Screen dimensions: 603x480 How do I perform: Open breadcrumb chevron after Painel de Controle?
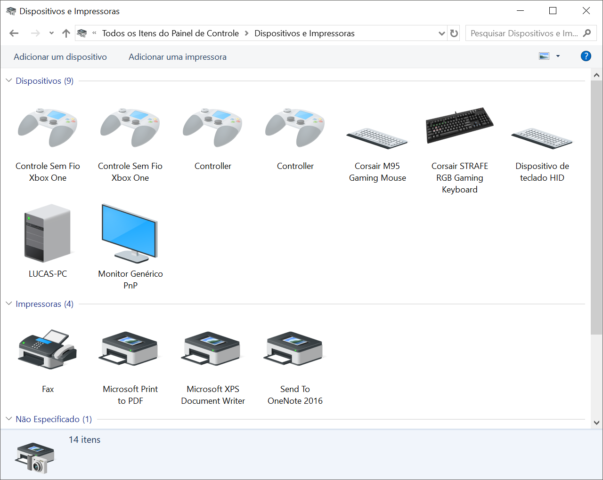pyautogui.click(x=246, y=33)
